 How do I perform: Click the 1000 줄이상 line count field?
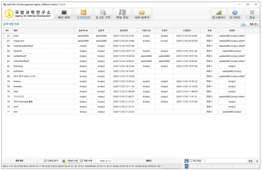[105, 161]
